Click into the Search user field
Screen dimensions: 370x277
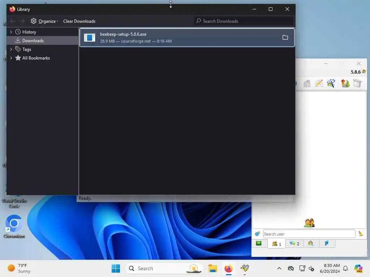coord(309,234)
